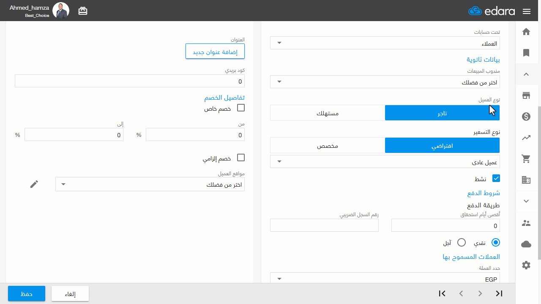Click بيانات ثانوية section heading
The width and height of the screenshot is (541, 304).
(483, 60)
